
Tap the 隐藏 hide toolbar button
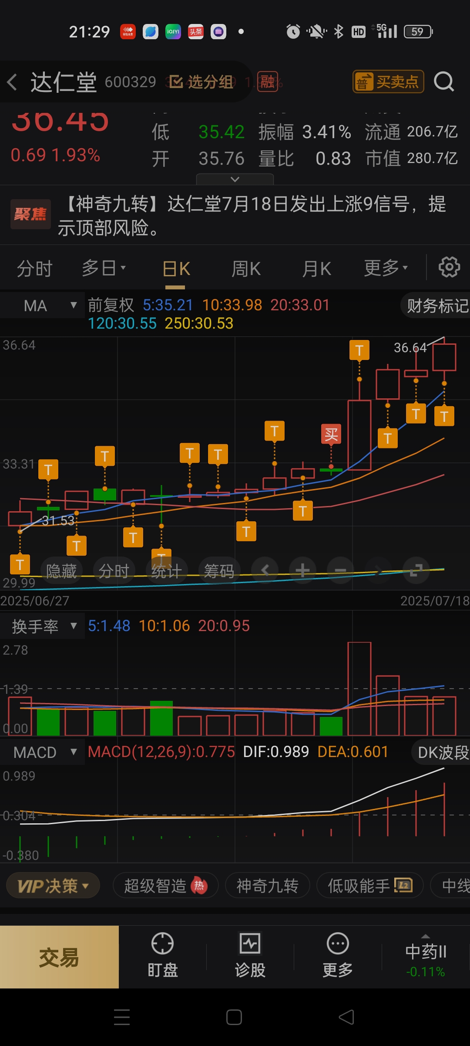[61, 571]
